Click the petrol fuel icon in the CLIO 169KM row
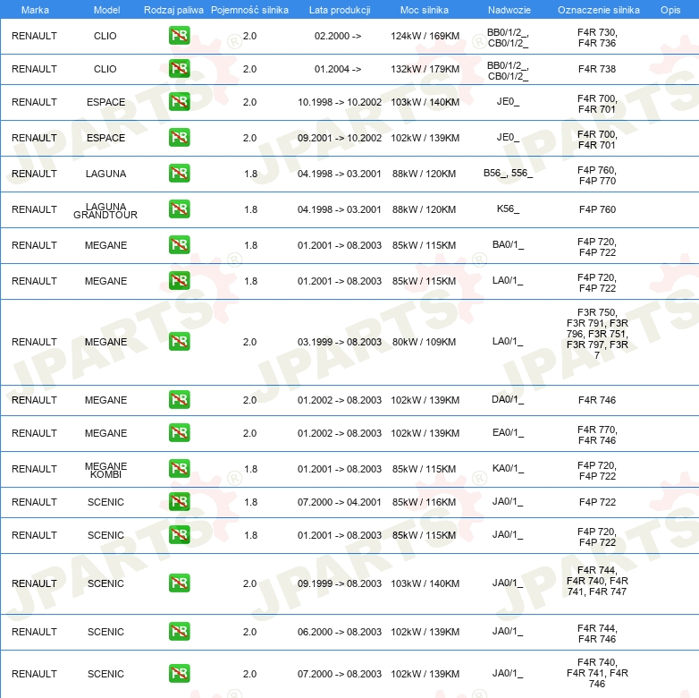699x698 pixels. (179, 36)
